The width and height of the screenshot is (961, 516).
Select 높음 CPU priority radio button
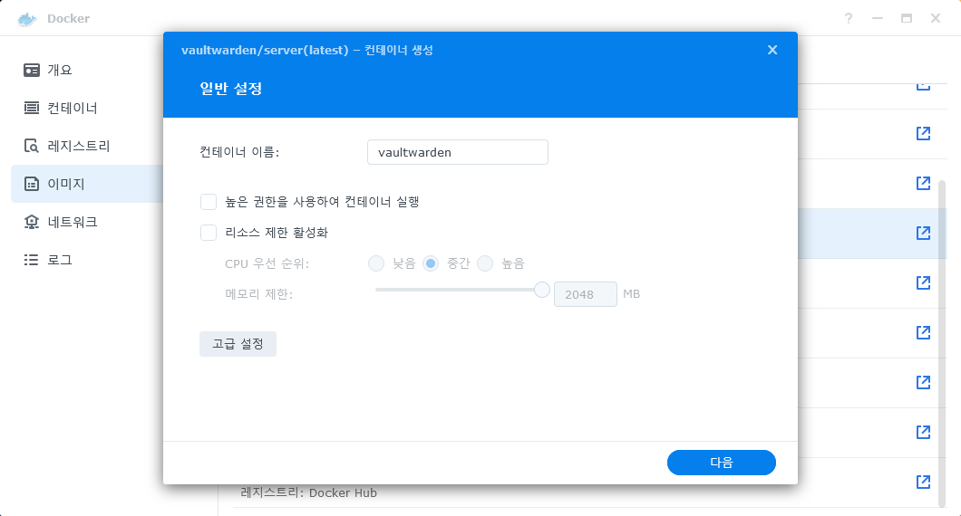point(485,263)
